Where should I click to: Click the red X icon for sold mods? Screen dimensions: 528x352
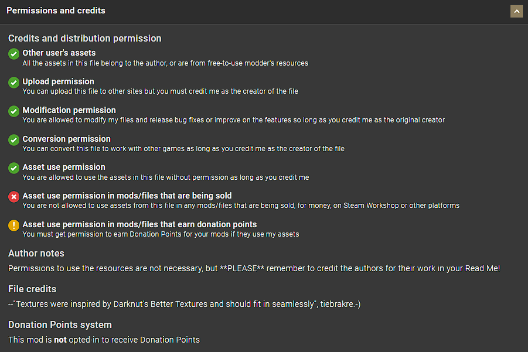point(14,197)
